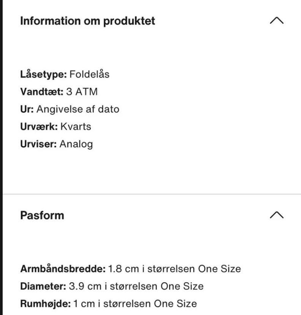Select the Armbåndsbredde label
The width and height of the screenshot is (301, 315).
(x=63, y=269)
